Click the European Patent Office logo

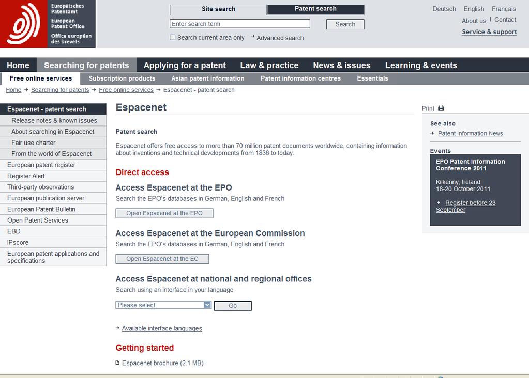[x=48, y=24]
